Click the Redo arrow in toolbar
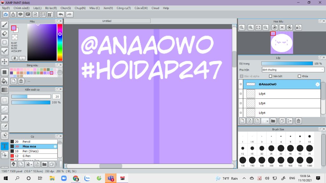Screen dimensions: 326x183 (69, 14)
